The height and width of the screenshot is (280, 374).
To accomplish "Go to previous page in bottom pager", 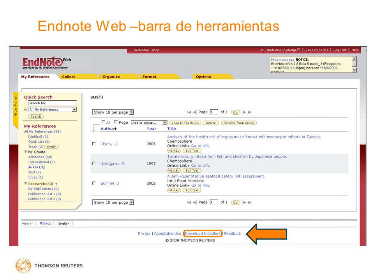I will pos(194,202).
